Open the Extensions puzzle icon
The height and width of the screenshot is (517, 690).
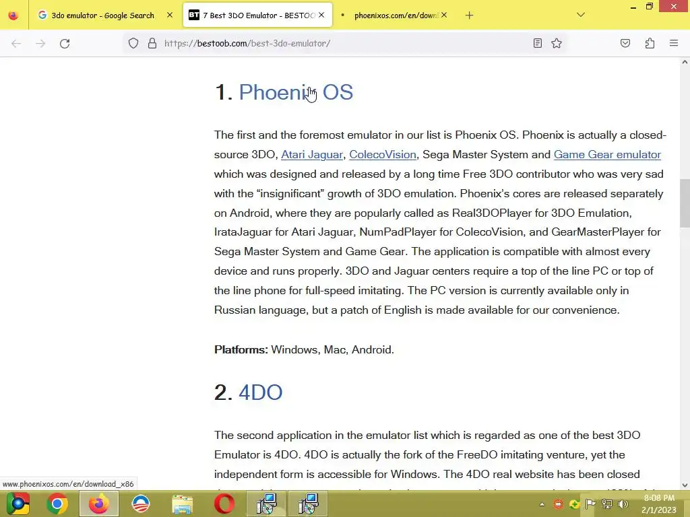[x=650, y=43]
